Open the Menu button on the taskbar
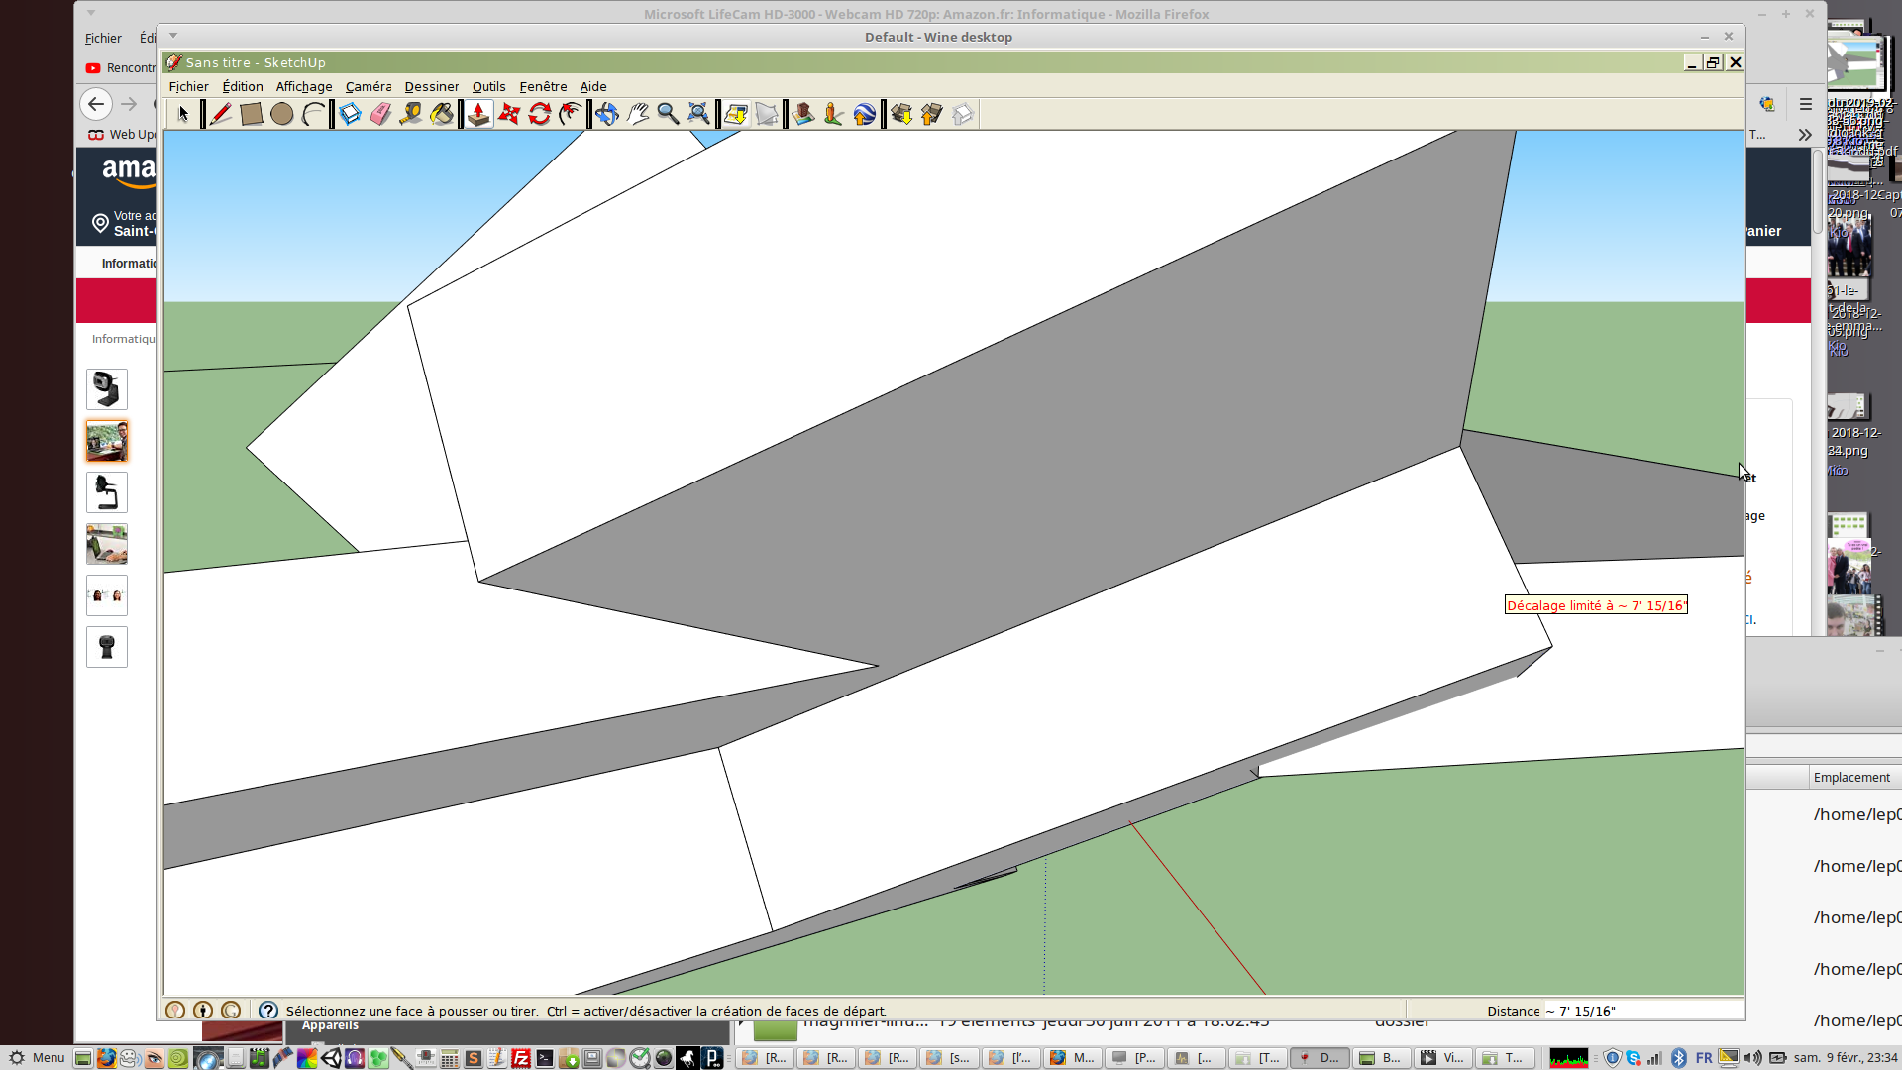This screenshot has height=1070, width=1902. pyautogui.click(x=38, y=1057)
